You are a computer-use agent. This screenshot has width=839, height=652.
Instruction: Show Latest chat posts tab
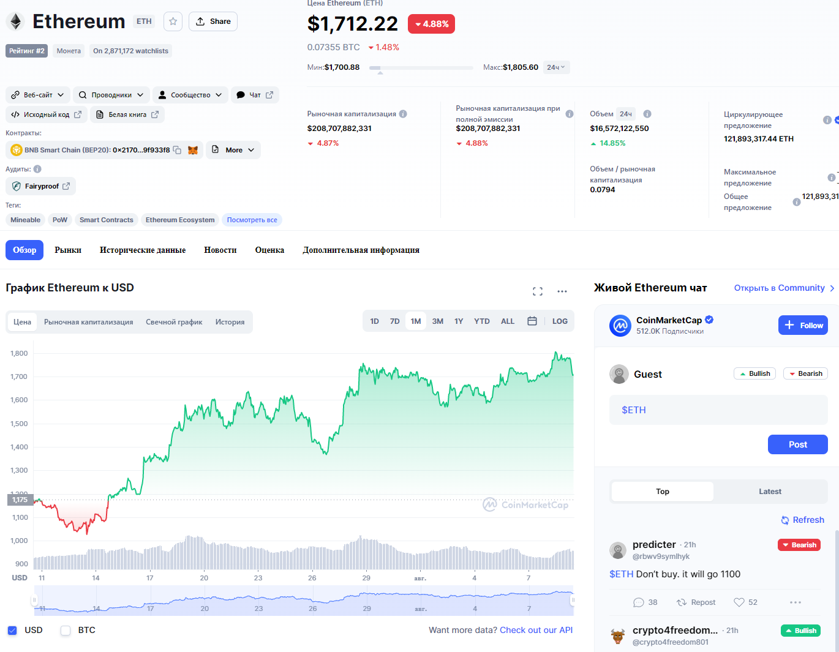pyautogui.click(x=770, y=492)
